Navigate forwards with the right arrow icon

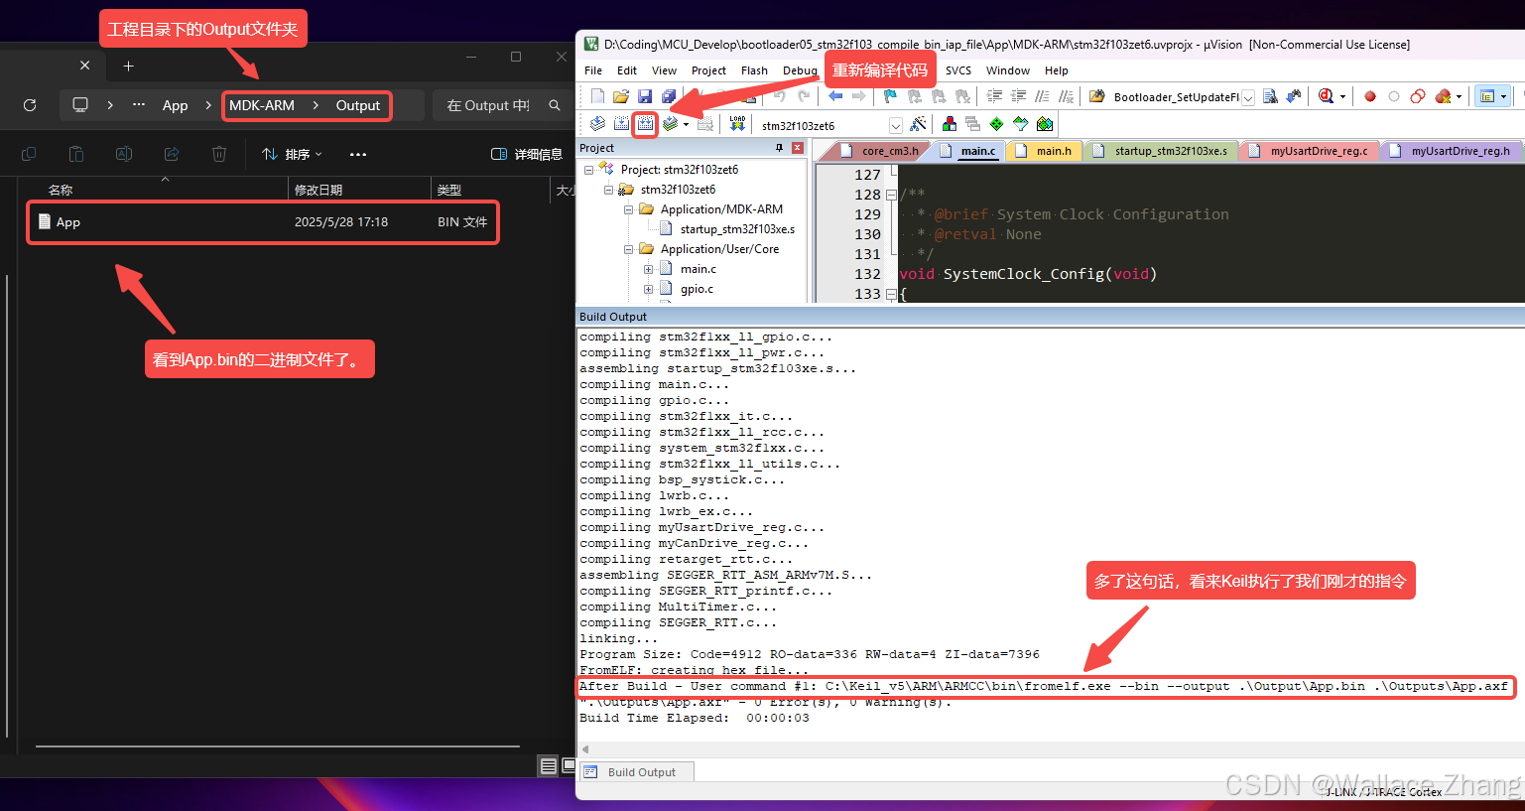[859, 96]
